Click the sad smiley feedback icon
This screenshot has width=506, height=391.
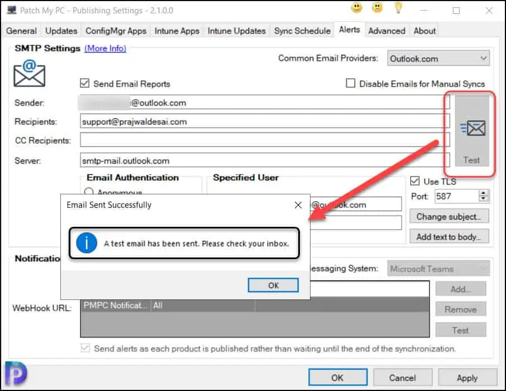[377, 8]
